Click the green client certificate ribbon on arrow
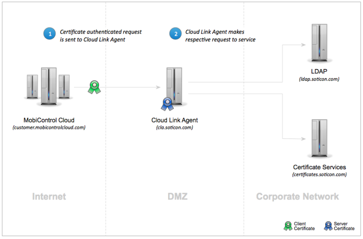 pos(94,87)
